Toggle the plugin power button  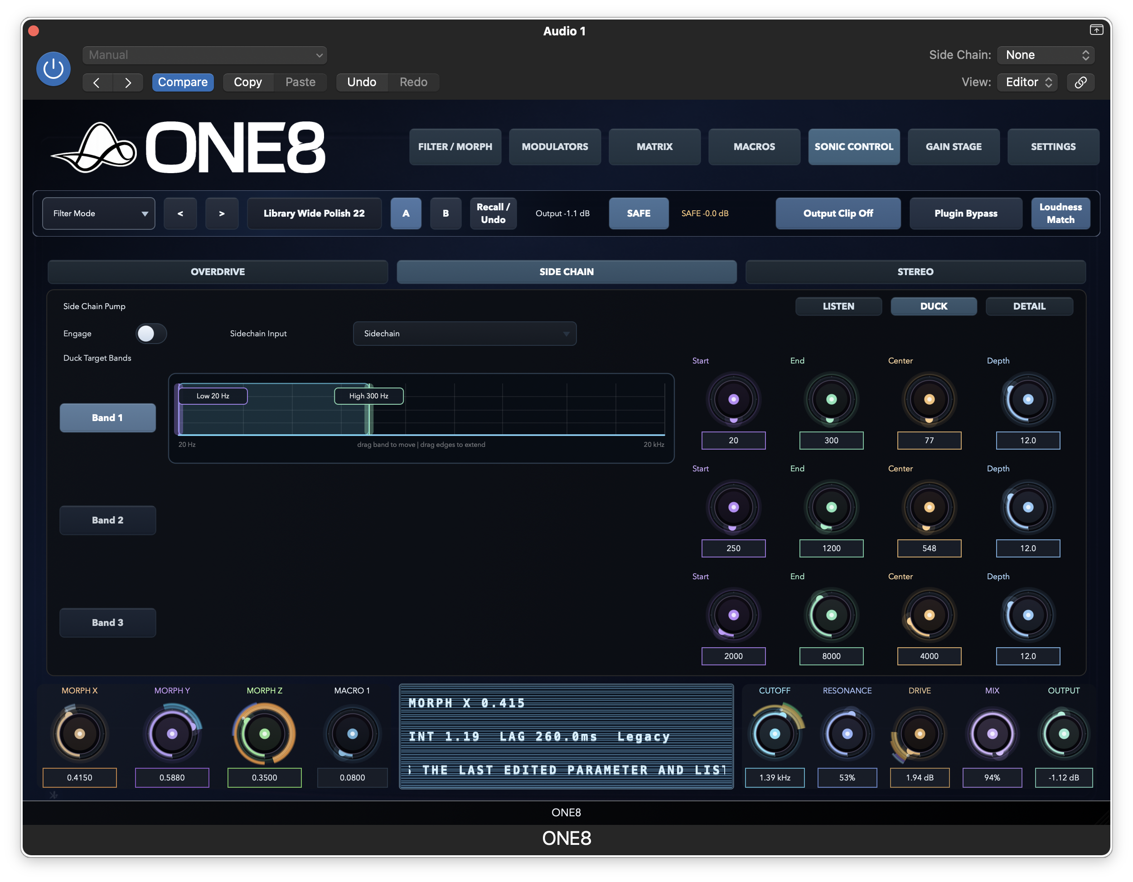(x=53, y=68)
